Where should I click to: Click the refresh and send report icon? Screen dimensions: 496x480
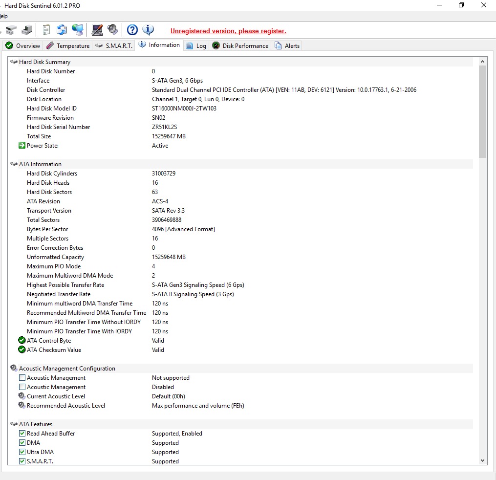[62, 30]
